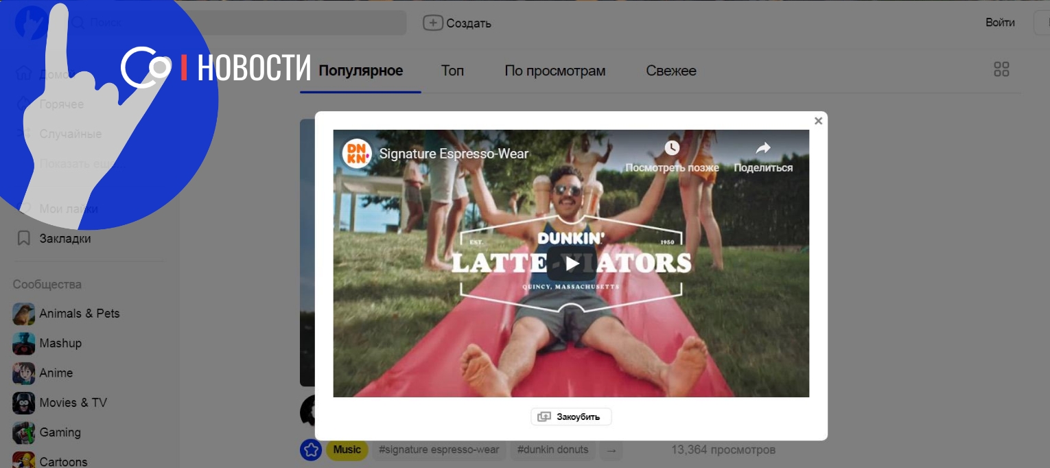The height and width of the screenshot is (468, 1050).
Task: Click the yellow 'Music' tag
Action: pos(347,450)
